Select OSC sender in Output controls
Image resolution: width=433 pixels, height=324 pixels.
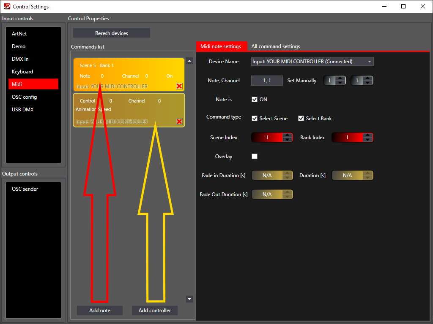click(25, 189)
